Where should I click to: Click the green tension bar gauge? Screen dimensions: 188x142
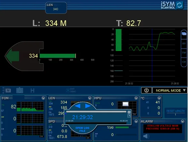[x=118, y=40]
